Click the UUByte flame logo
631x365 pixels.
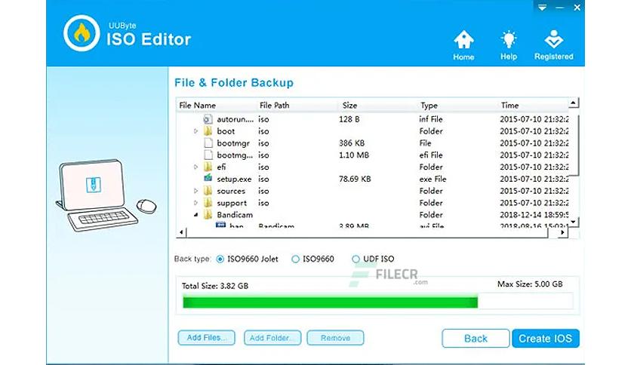click(x=82, y=33)
